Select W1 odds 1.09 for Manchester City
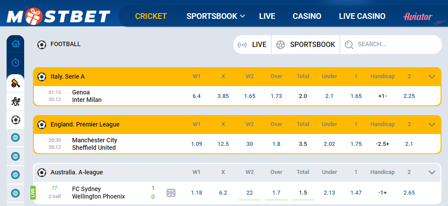This screenshot has height=206, width=448. click(197, 144)
